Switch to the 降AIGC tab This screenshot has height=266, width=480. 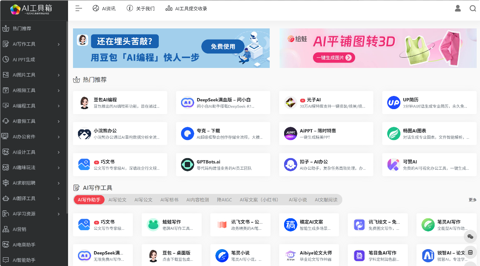[x=224, y=200]
